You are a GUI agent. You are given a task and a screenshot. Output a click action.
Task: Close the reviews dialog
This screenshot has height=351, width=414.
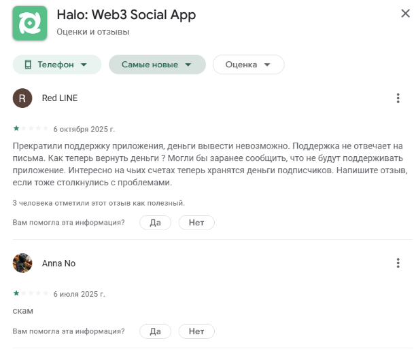point(405,13)
